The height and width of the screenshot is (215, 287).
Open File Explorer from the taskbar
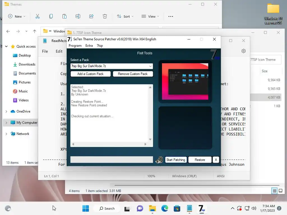coord(152,208)
